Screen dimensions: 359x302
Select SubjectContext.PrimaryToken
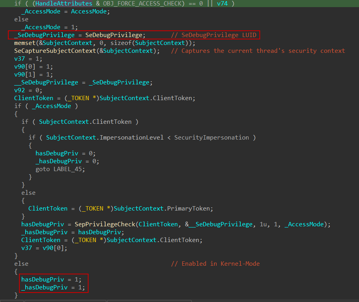click(x=162, y=209)
